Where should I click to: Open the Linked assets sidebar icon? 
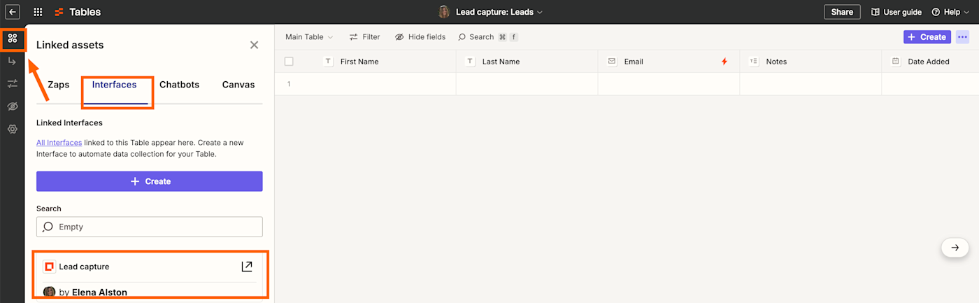click(13, 38)
